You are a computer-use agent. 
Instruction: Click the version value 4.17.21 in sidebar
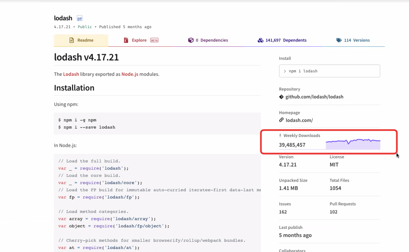[288, 165]
